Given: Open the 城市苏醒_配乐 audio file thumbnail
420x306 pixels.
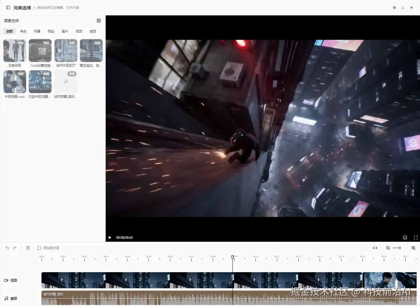Looking at the screenshot, I should pos(66,81).
